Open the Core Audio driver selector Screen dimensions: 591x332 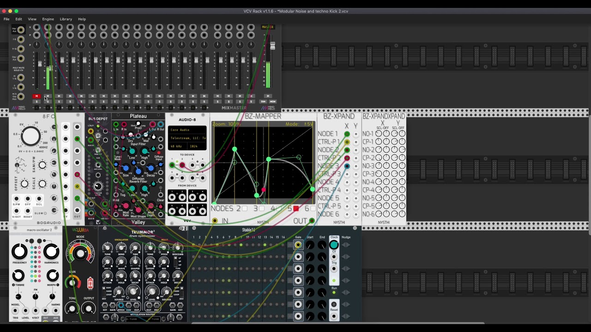coord(187,130)
